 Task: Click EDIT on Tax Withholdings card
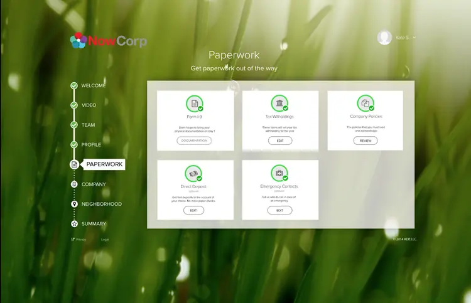[280, 141]
